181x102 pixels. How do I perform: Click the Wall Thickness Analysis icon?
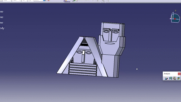(178, 78)
